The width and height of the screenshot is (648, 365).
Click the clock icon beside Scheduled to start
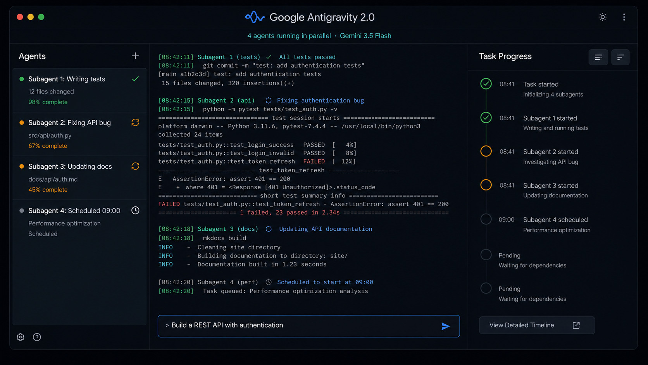[269, 282]
